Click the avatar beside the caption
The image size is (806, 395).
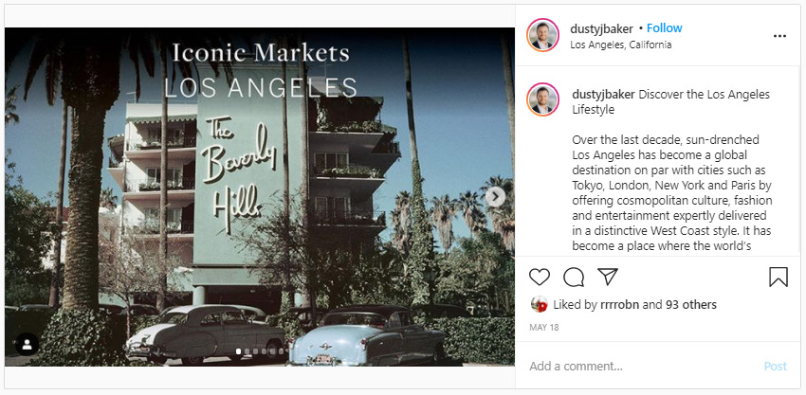(x=543, y=99)
